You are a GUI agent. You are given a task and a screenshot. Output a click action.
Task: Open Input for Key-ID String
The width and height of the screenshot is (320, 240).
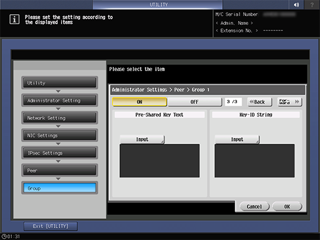(237, 139)
